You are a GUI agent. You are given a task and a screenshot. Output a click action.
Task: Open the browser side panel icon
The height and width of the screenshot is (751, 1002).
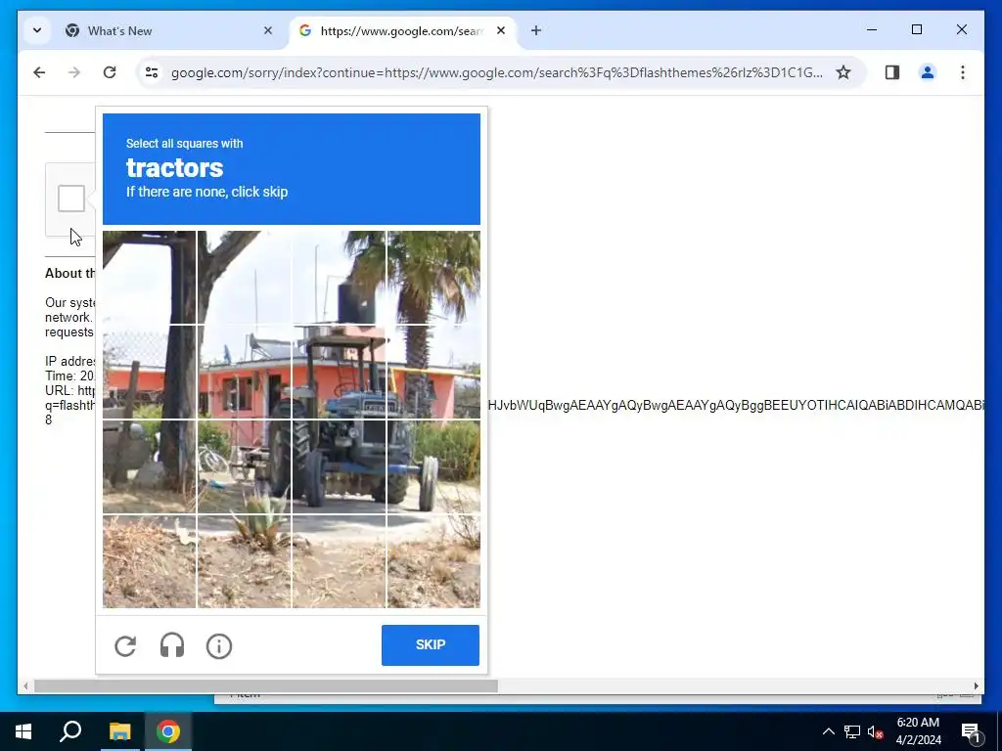pyautogui.click(x=892, y=72)
